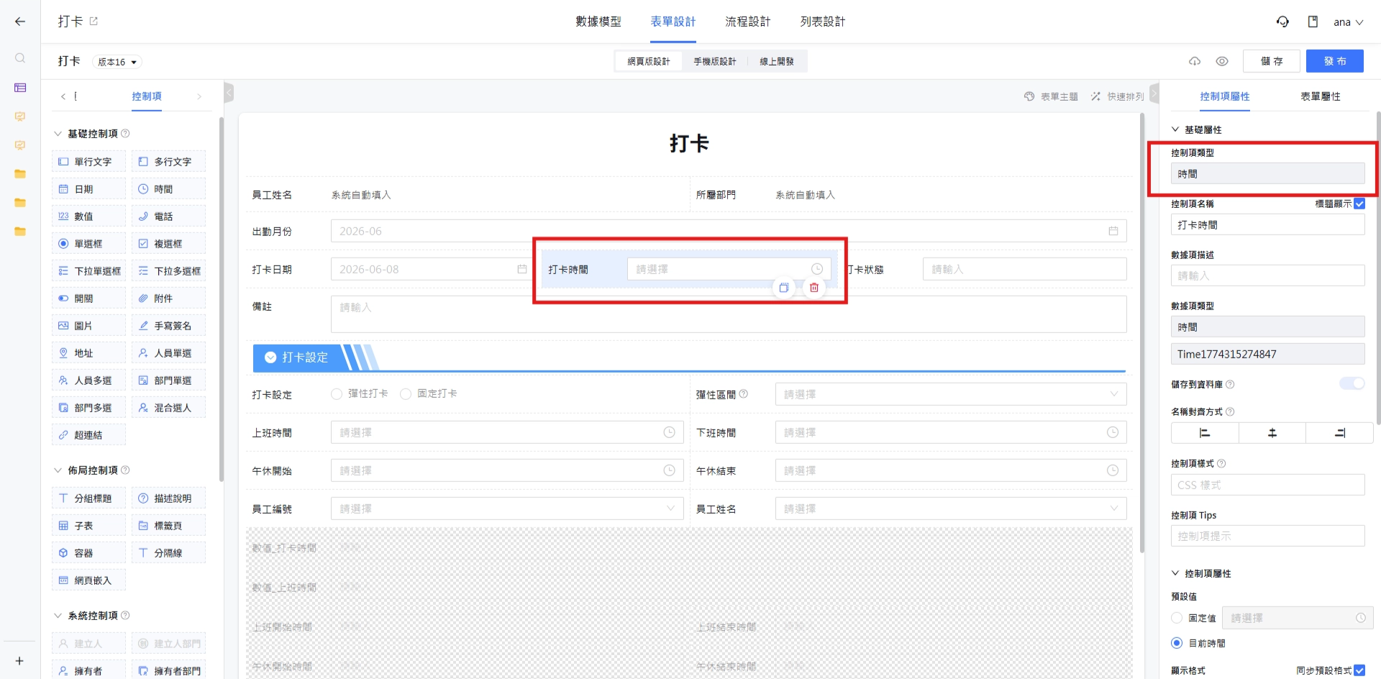Open the ana user menu
Viewport: 1381px width, 679px height.
pos(1348,22)
